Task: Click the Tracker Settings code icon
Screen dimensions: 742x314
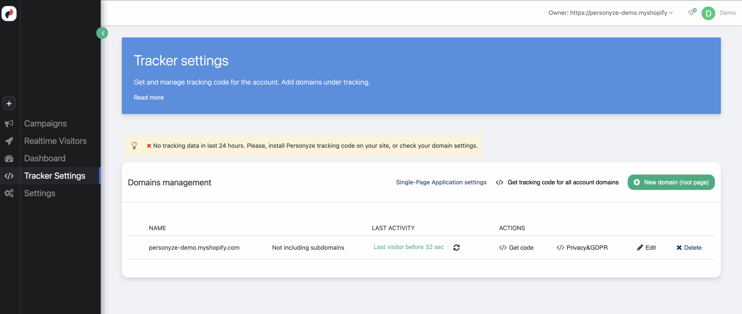Action: pyautogui.click(x=9, y=176)
